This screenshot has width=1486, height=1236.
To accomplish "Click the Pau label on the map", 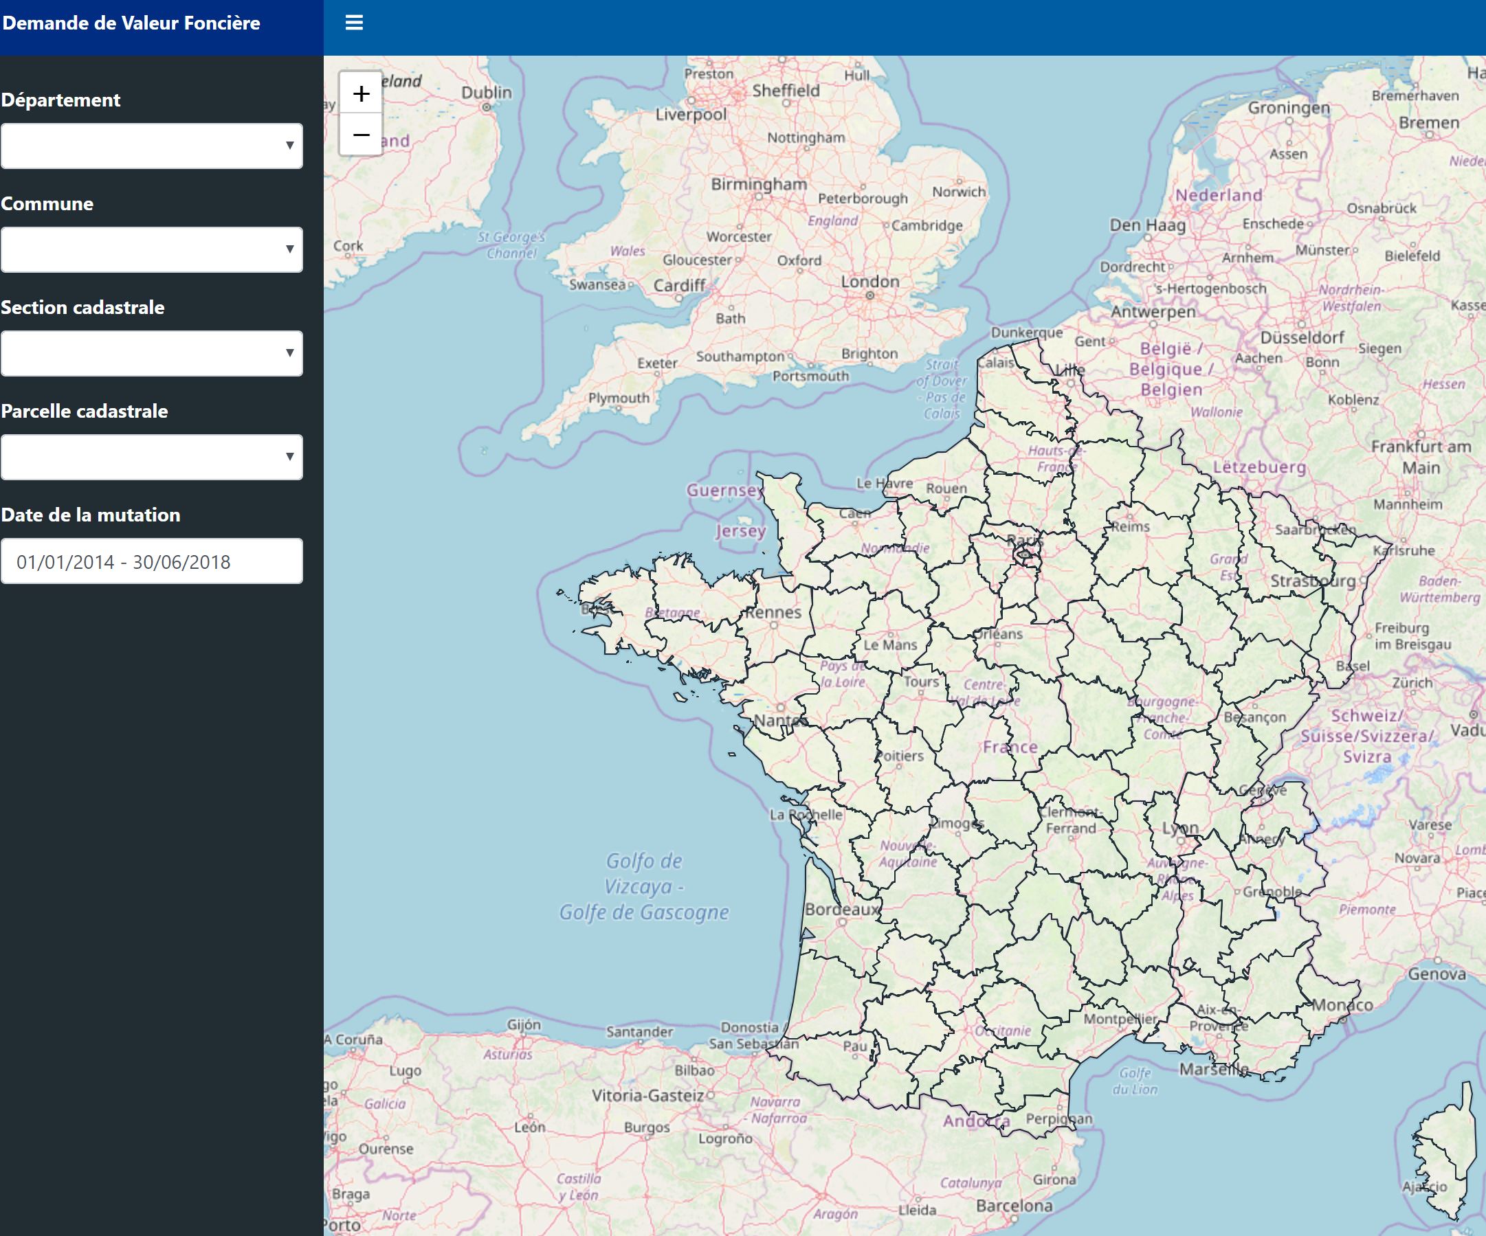I will click(855, 1046).
